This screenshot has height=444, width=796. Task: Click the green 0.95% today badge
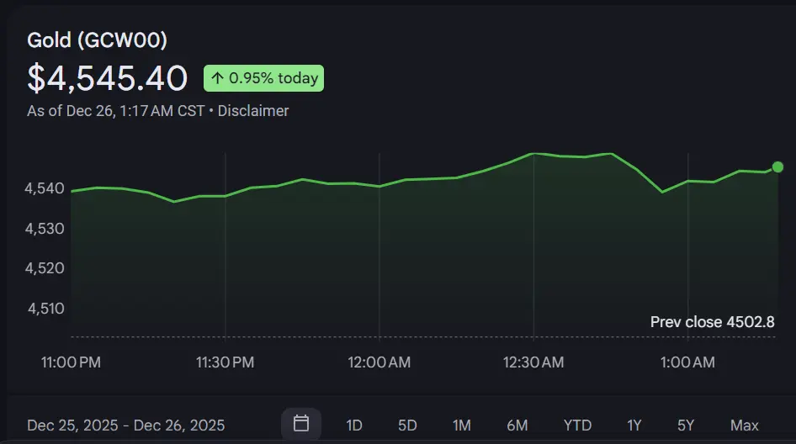(263, 78)
